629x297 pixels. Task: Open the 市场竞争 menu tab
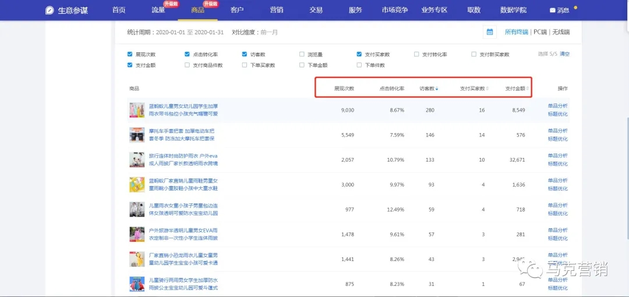pos(395,10)
